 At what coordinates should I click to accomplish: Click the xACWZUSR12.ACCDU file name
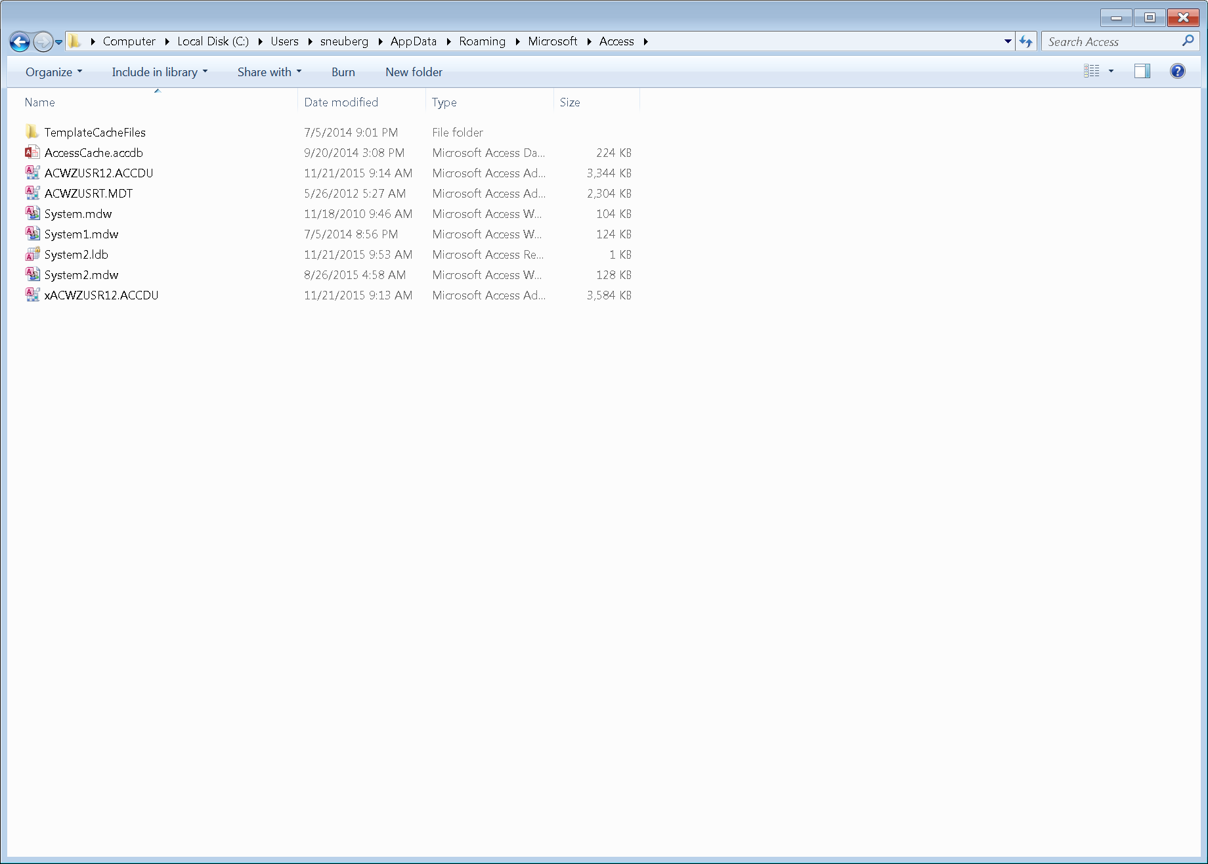click(102, 295)
